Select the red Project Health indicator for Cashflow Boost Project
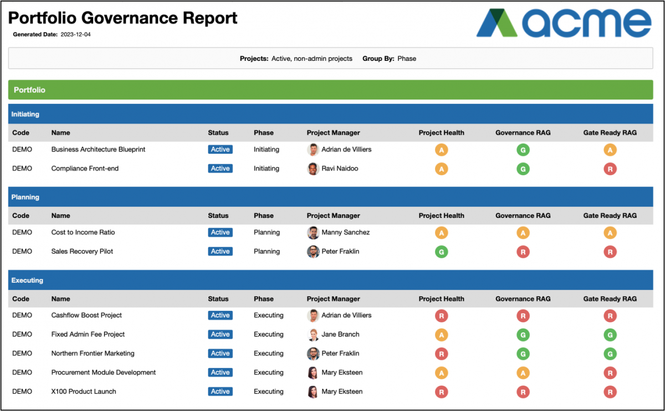665x411 pixels. pyautogui.click(x=441, y=315)
